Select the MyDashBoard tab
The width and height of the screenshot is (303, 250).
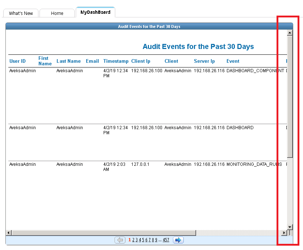(x=95, y=12)
